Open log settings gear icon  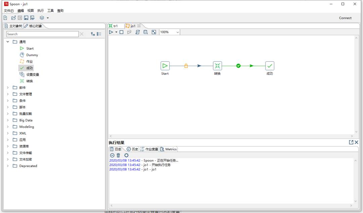[126, 155]
